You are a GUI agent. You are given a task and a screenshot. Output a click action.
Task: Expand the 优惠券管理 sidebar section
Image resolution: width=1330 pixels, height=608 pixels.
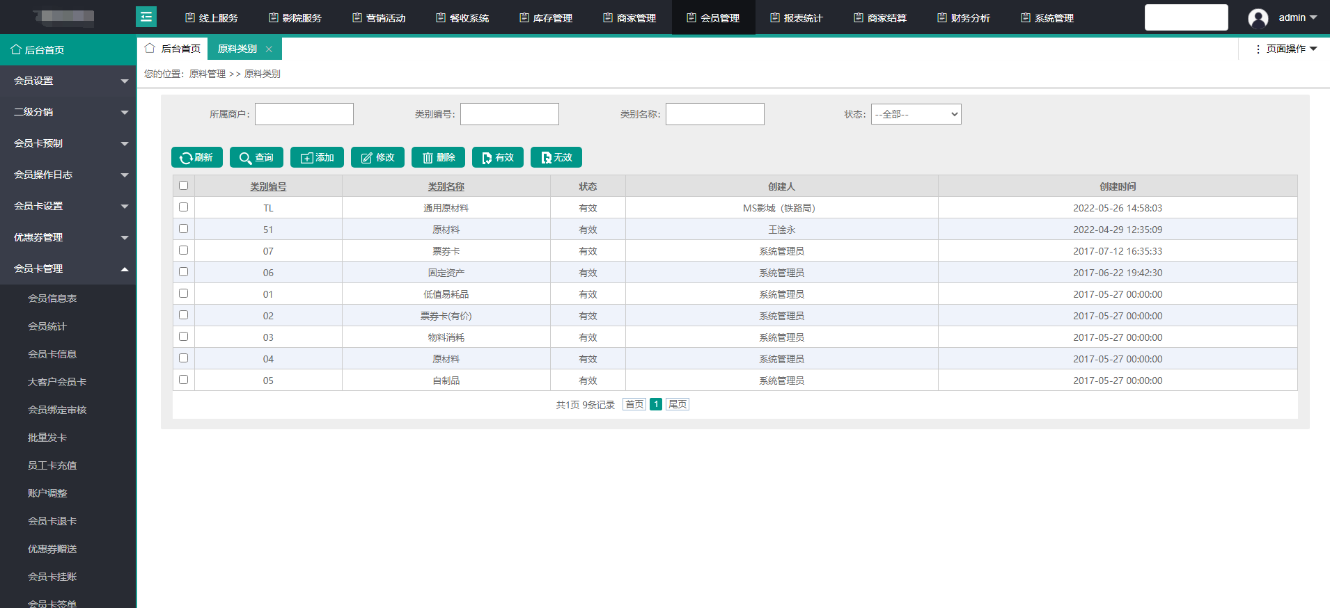68,237
